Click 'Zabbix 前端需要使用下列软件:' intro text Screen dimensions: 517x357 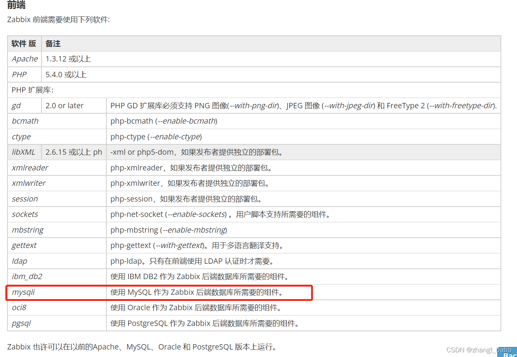click(x=58, y=20)
